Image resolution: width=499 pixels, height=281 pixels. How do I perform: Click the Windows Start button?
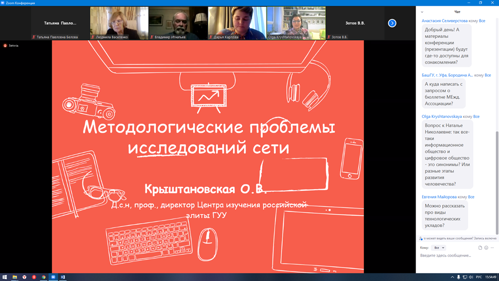pyautogui.click(x=5, y=277)
